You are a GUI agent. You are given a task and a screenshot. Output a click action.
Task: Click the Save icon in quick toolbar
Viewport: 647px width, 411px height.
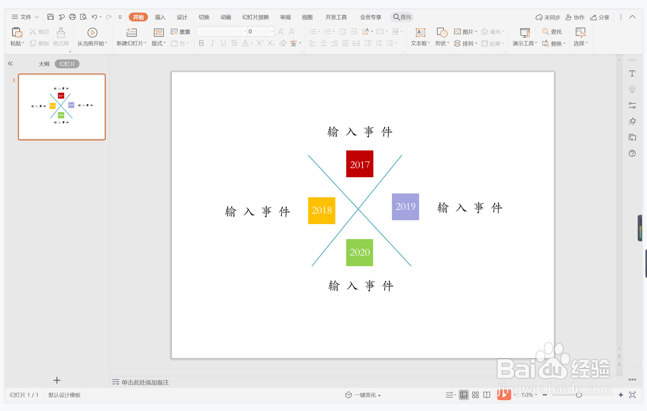click(x=50, y=17)
